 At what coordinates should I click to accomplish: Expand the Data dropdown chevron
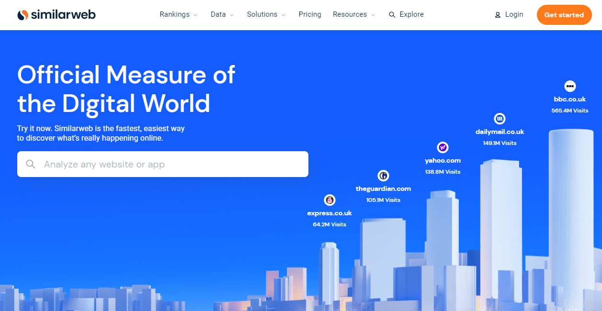tap(232, 15)
